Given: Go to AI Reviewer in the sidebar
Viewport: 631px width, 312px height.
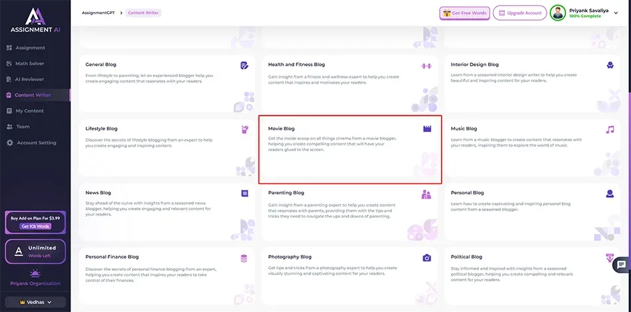Looking at the screenshot, I should click(x=29, y=79).
